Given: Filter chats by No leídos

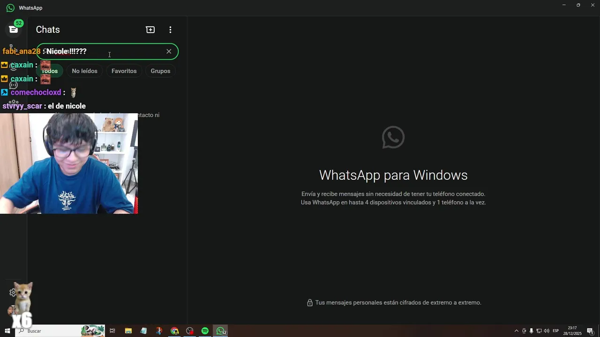Looking at the screenshot, I should click(85, 71).
